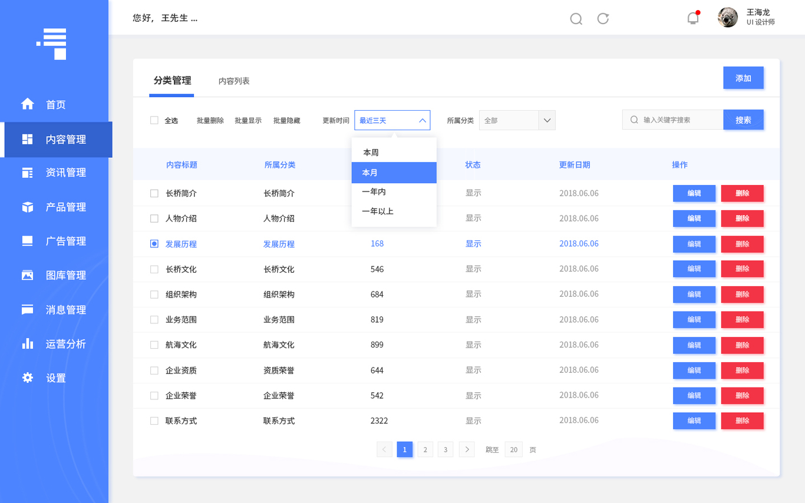Click the magnifier icon inside the keyword search box

point(634,120)
